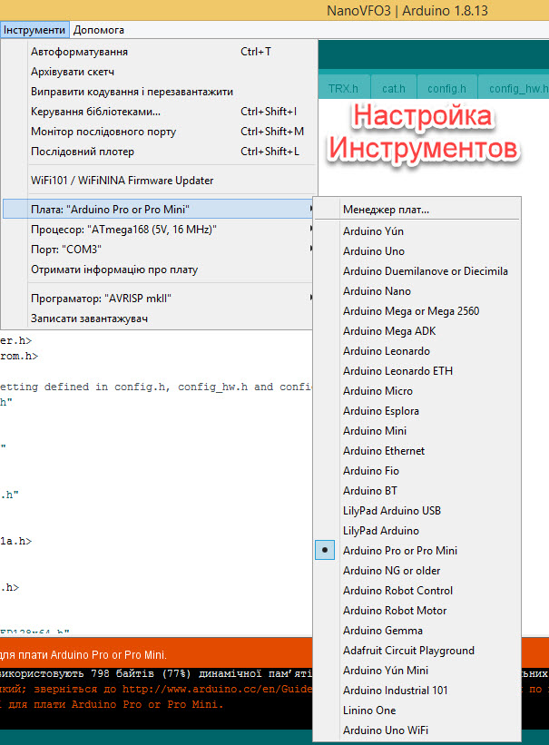The height and width of the screenshot is (745, 549).
Task: Choose Arduino Mega or Mega 2560
Action: click(411, 311)
